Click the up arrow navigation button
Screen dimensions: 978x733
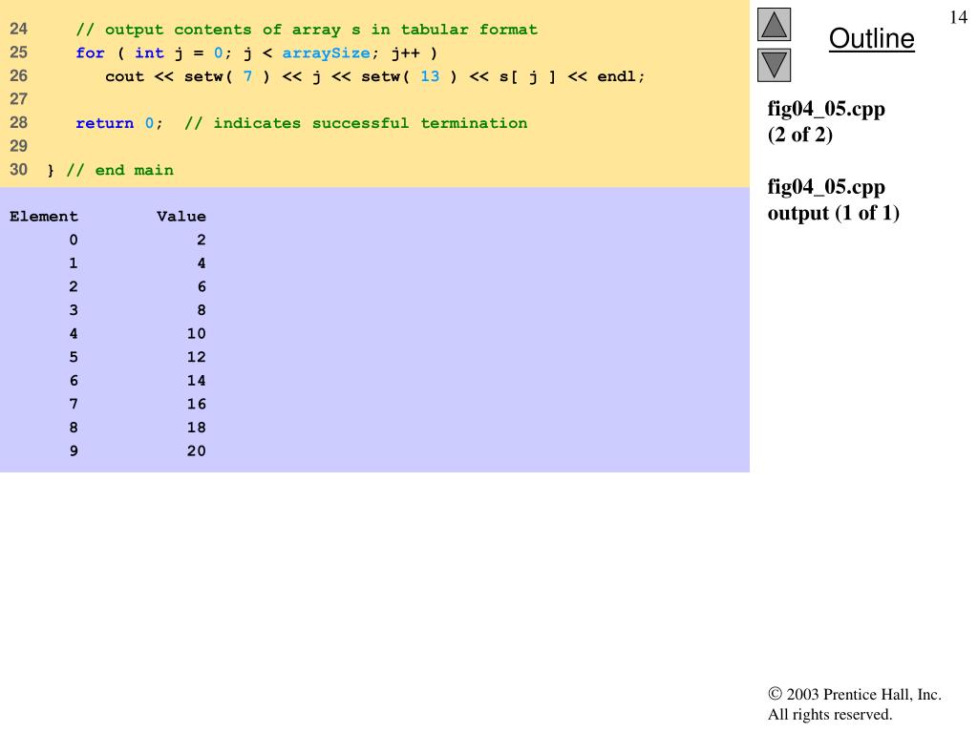pyautogui.click(x=774, y=24)
